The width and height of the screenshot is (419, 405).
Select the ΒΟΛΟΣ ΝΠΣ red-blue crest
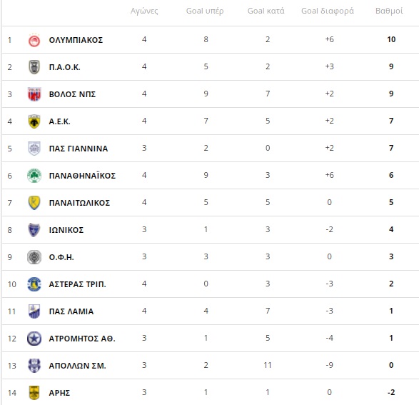[x=34, y=94]
